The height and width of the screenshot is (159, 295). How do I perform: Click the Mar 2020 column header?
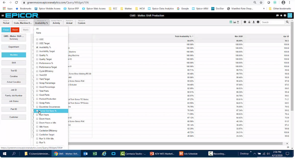coord(239,36)
